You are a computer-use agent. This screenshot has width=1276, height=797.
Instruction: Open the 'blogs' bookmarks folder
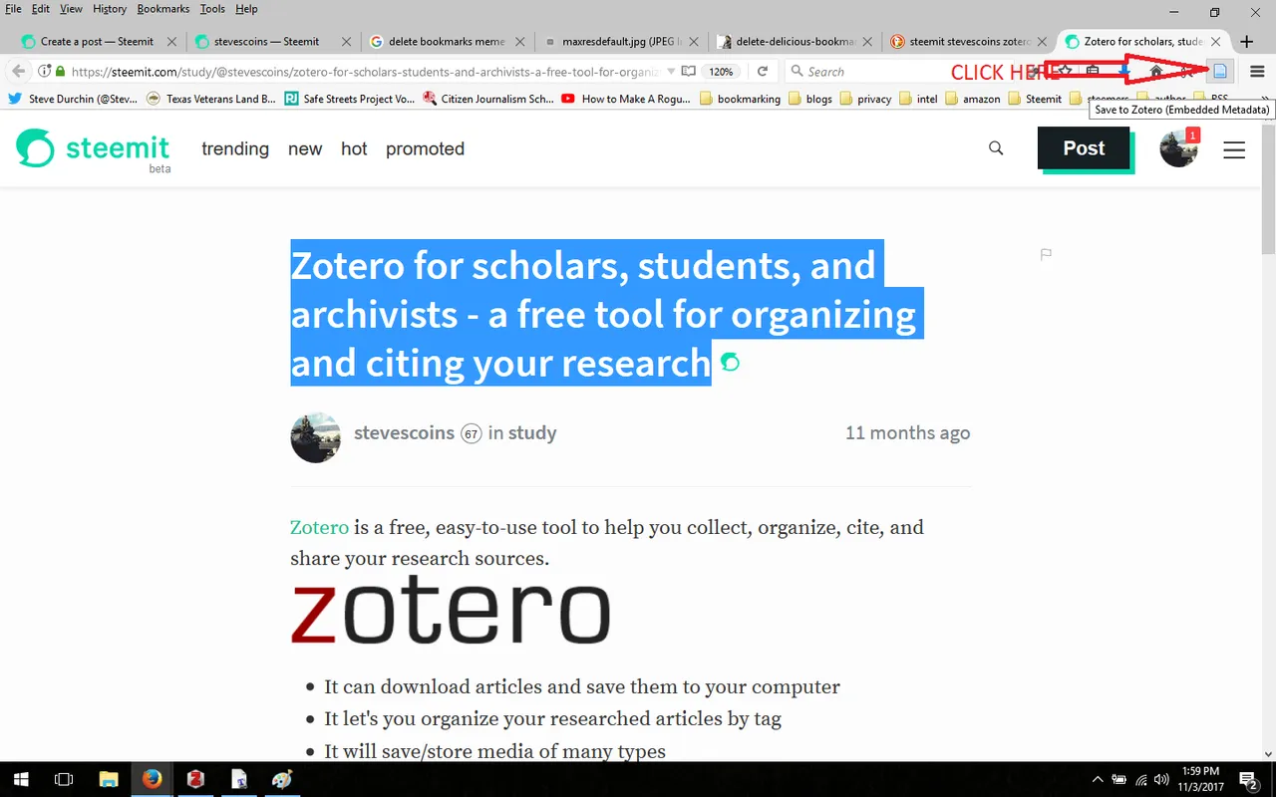(810, 99)
